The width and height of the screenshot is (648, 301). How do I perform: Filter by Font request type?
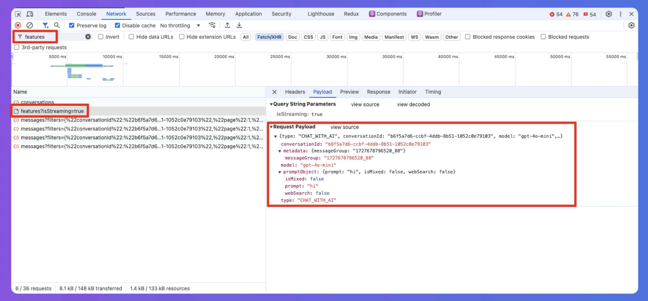pos(337,37)
